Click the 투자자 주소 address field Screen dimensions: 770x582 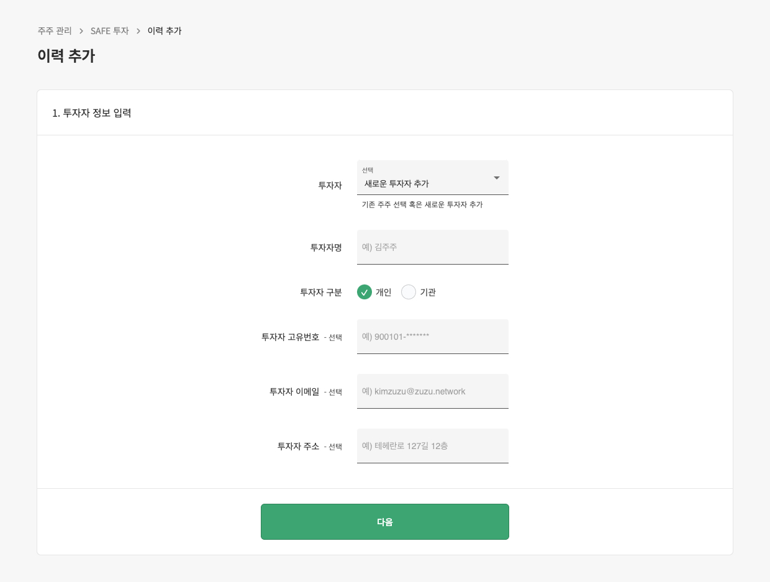(432, 446)
